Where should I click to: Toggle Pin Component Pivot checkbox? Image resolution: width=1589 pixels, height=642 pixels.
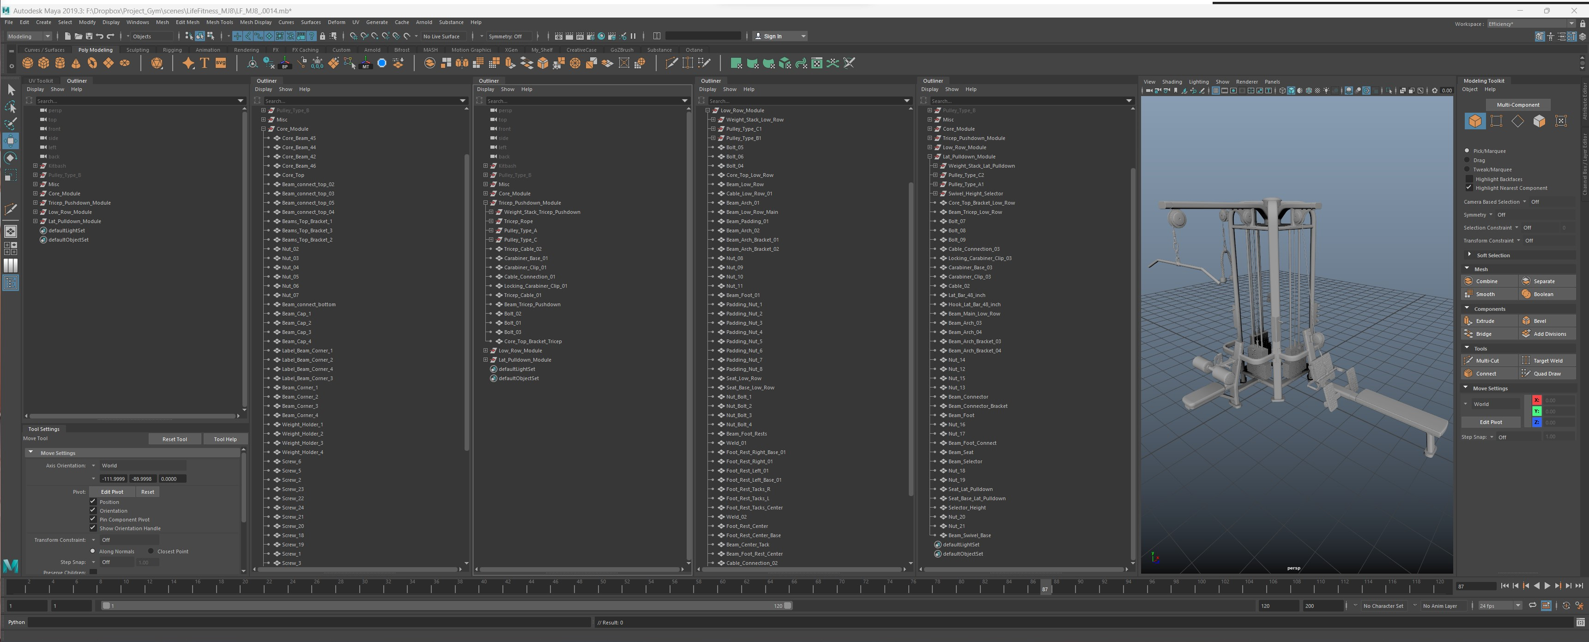[93, 519]
